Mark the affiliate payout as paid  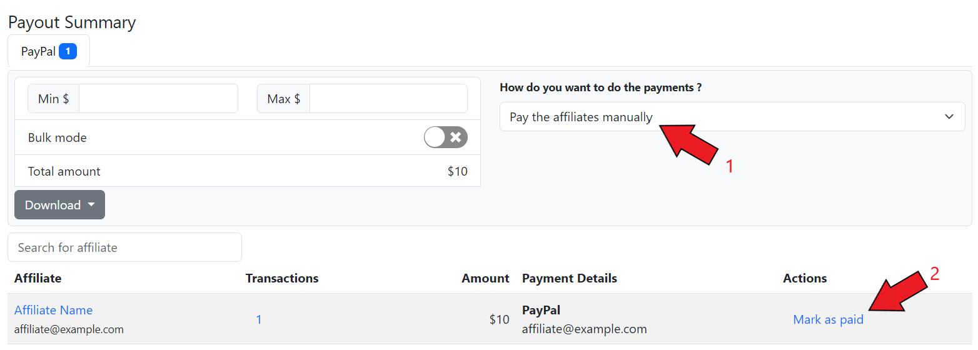(x=828, y=319)
